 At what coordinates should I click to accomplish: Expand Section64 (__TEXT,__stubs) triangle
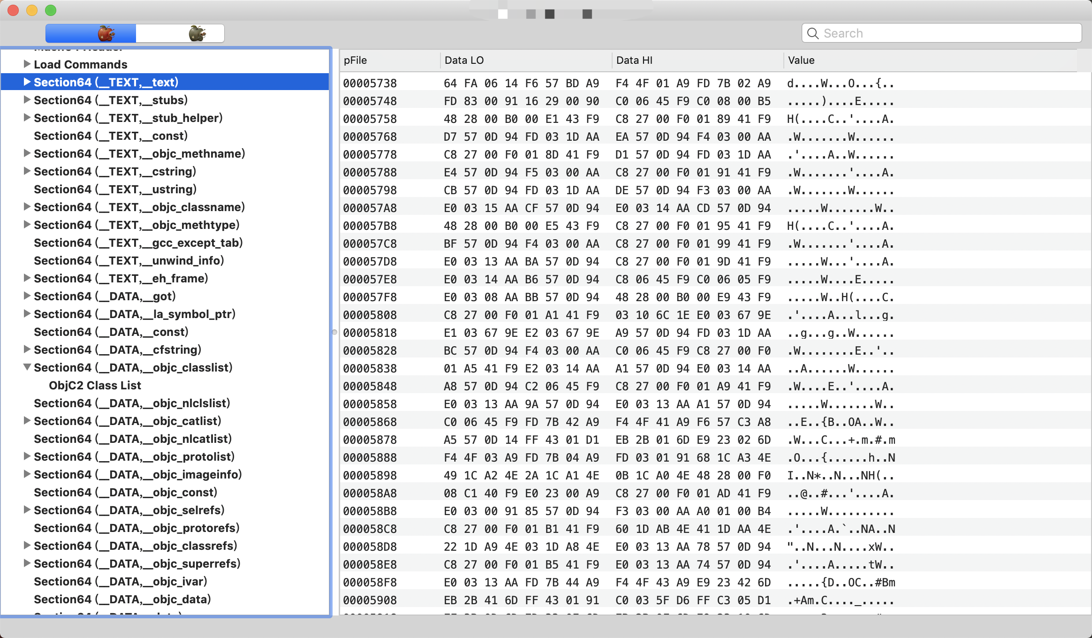click(x=27, y=99)
